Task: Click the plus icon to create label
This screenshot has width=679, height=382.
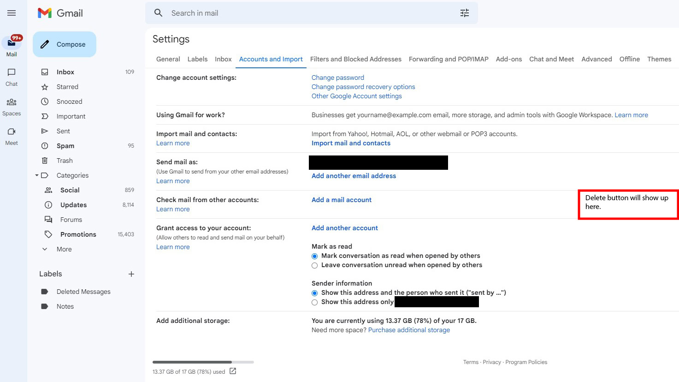Action: tap(131, 274)
